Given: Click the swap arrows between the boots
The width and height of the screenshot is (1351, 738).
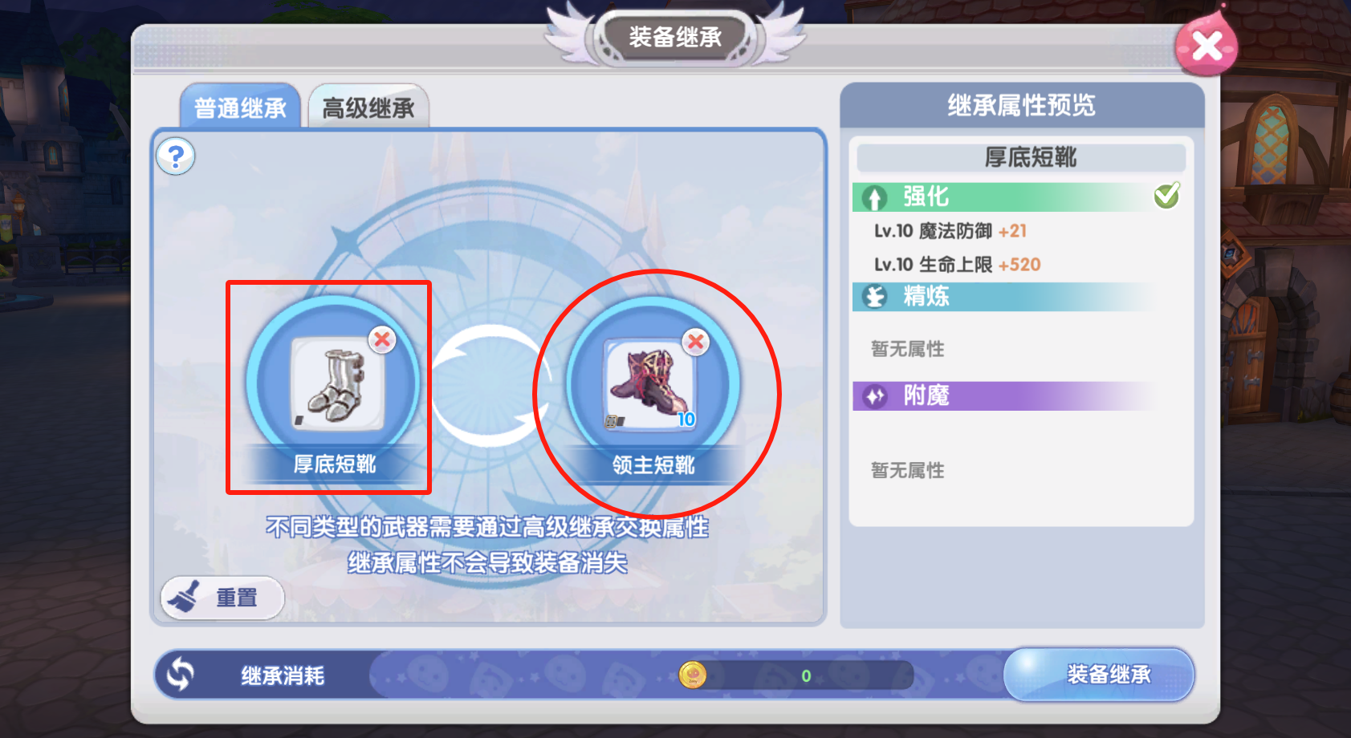Looking at the screenshot, I should click(490, 386).
